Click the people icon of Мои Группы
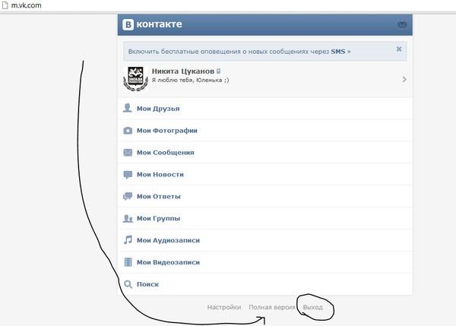This screenshot has height=326, width=456. pyautogui.click(x=128, y=218)
